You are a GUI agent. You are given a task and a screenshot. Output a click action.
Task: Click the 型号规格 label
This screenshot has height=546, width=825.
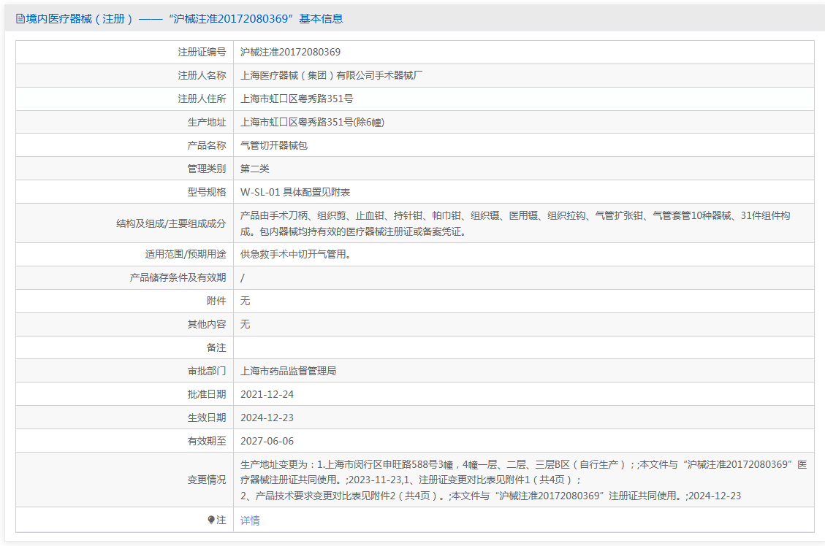coord(207,192)
